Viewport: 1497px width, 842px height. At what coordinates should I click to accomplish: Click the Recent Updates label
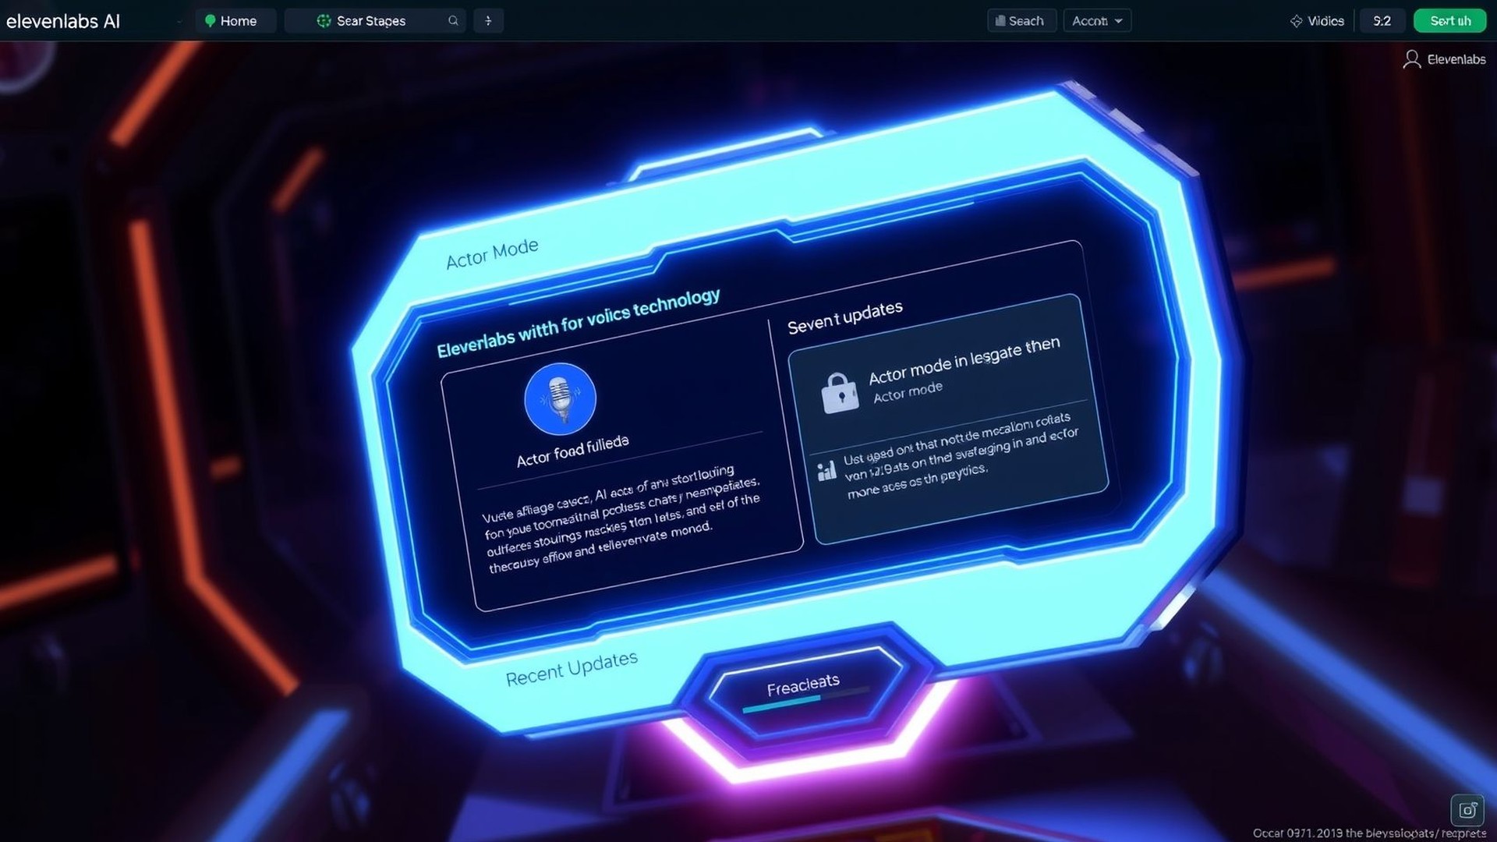tap(571, 669)
